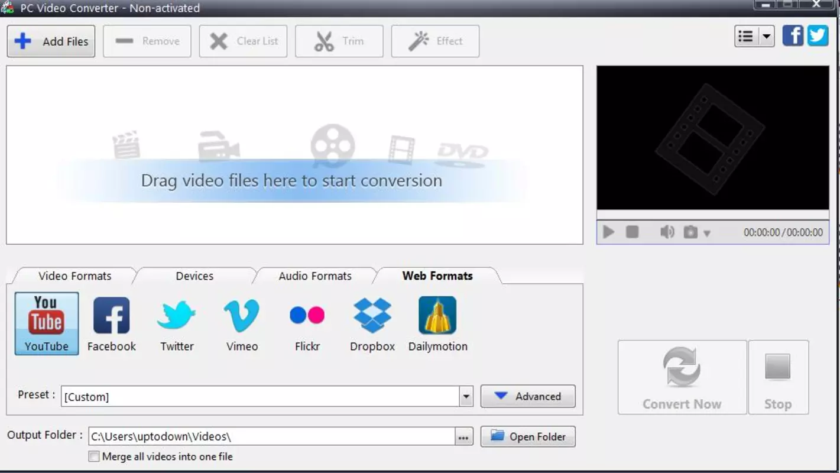The width and height of the screenshot is (840, 473).
Task: Select the Vimeo web format
Action: click(242, 325)
